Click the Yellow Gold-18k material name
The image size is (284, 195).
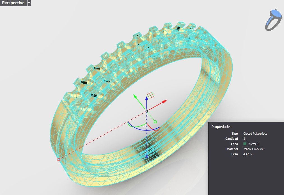(253, 149)
